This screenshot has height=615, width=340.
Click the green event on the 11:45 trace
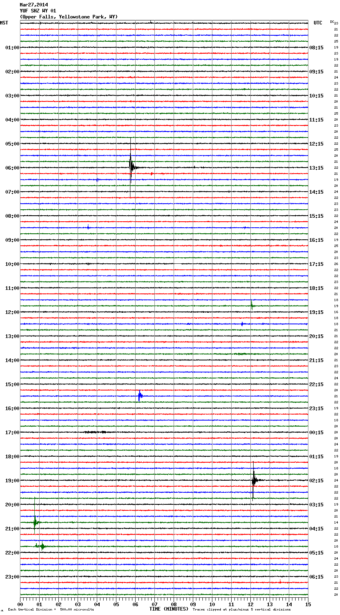252,305
